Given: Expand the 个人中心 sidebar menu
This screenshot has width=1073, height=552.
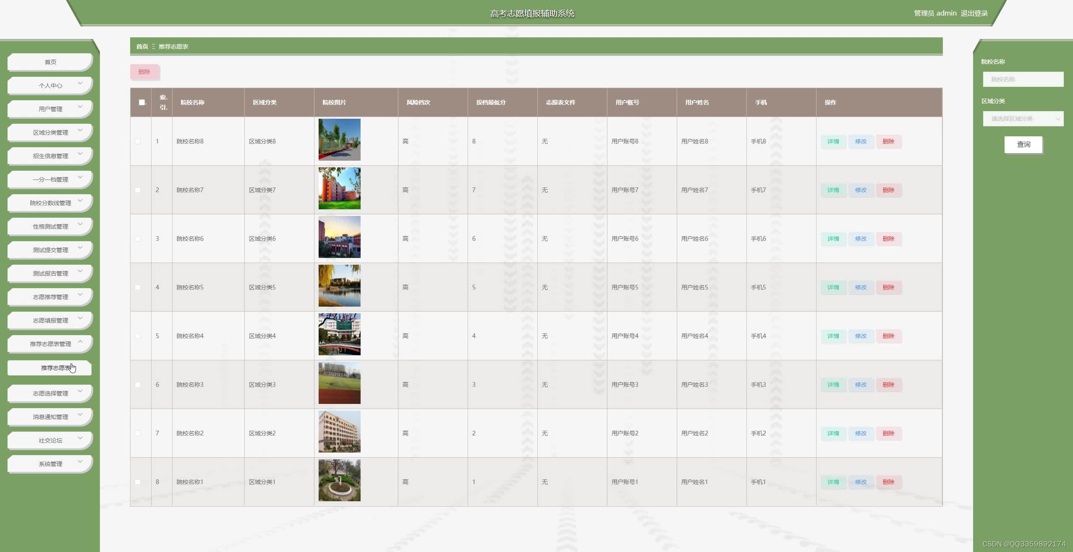Looking at the screenshot, I should (50, 86).
